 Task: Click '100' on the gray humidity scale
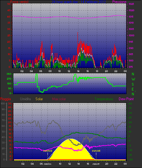click(3, 104)
